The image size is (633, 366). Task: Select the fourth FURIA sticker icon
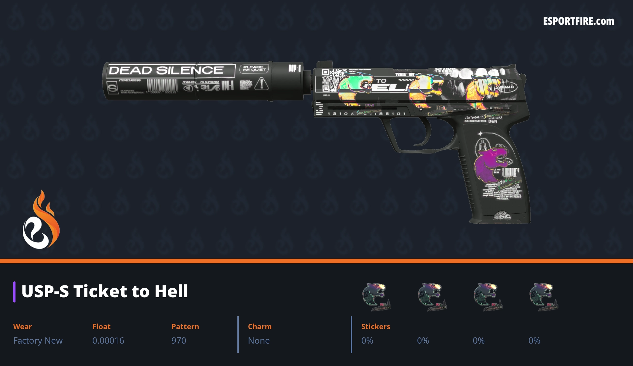click(543, 297)
